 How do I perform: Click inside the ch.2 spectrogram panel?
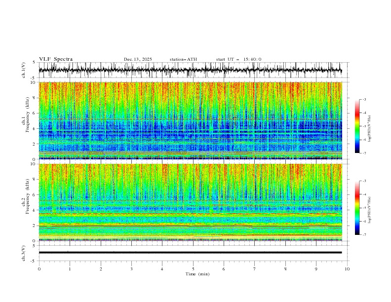(x=190, y=202)
